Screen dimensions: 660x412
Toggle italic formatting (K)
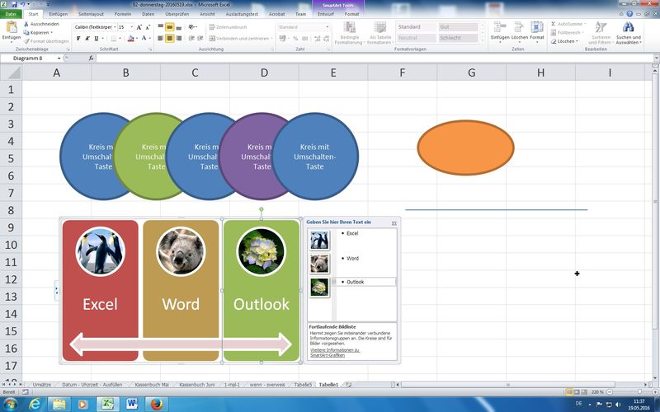pyautogui.click(x=87, y=38)
